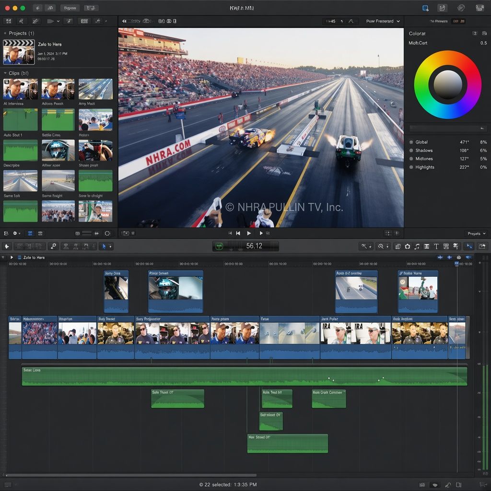Screen dimensions: 491x491
Task: Click the slider bar below the color wheel
Action: 448,129
